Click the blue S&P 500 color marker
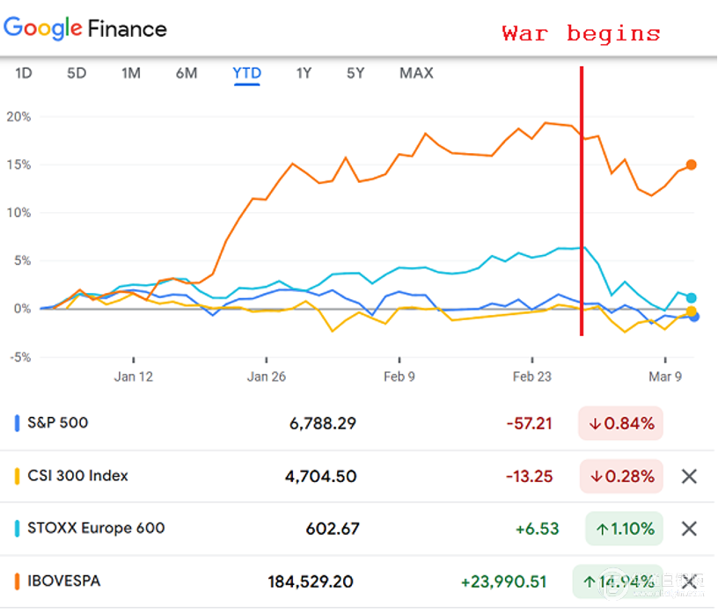This screenshot has height=614, width=718. 17,423
